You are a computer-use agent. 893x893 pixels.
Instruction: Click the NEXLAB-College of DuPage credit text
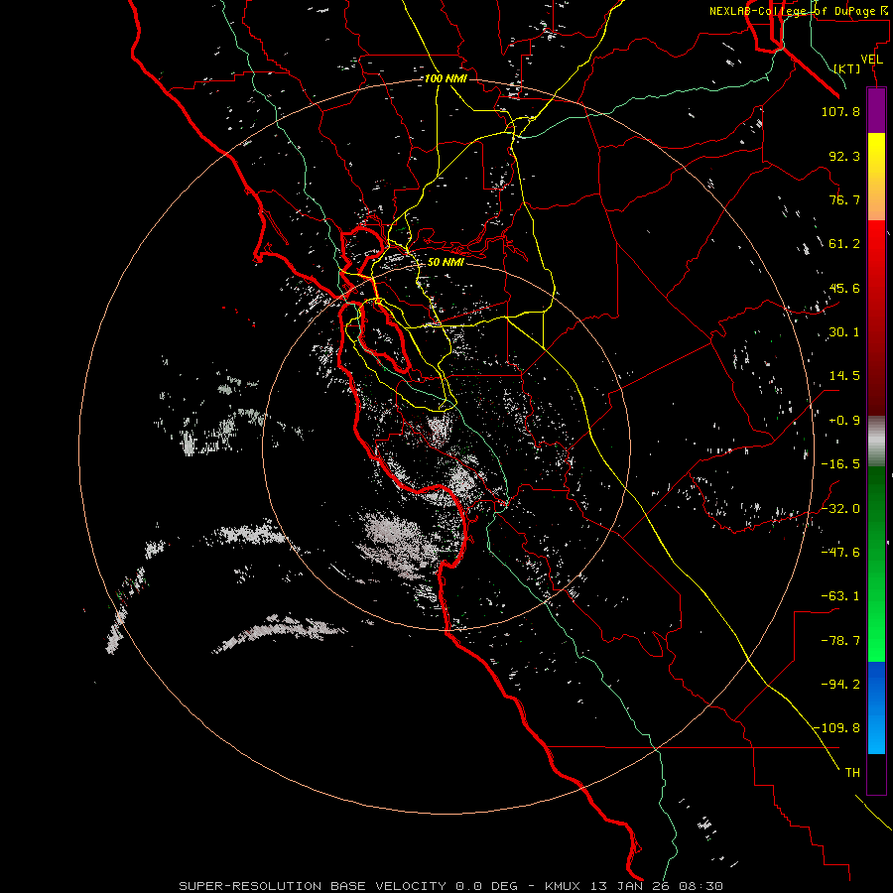(x=800, y=11)
